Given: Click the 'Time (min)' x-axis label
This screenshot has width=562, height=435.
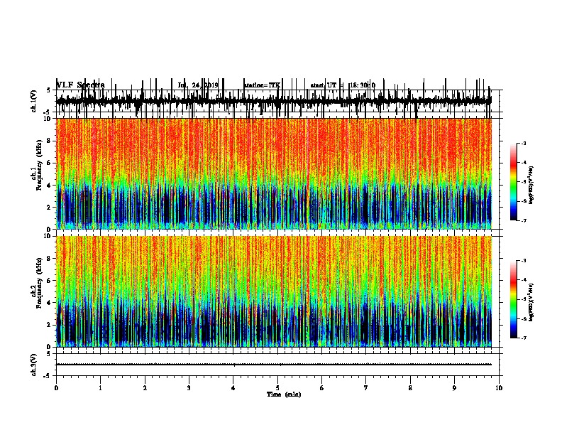Looking at the screenshot, I should point(284,394).
